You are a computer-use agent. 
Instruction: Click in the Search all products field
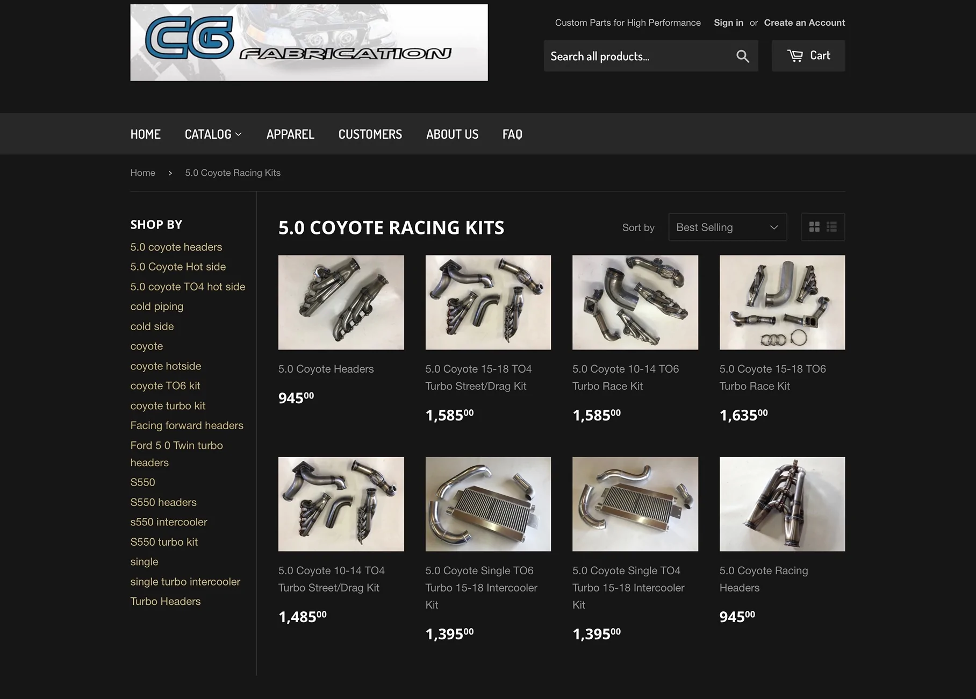(x=637, y=56)
